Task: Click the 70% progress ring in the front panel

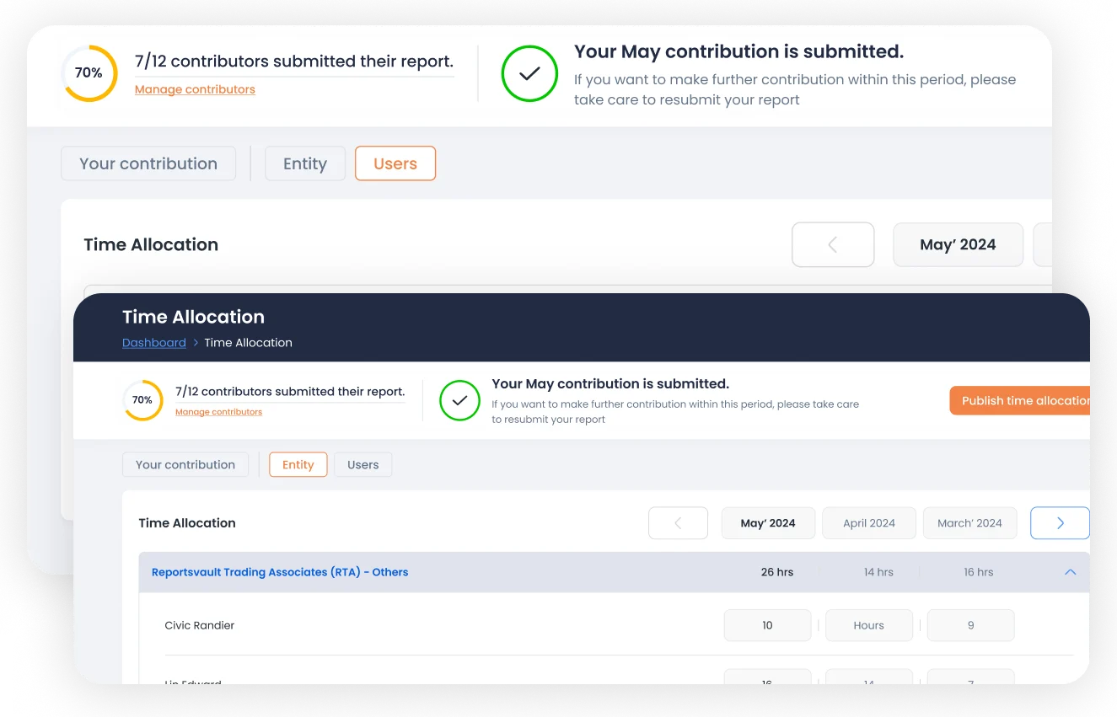Action: pos(142,400)
